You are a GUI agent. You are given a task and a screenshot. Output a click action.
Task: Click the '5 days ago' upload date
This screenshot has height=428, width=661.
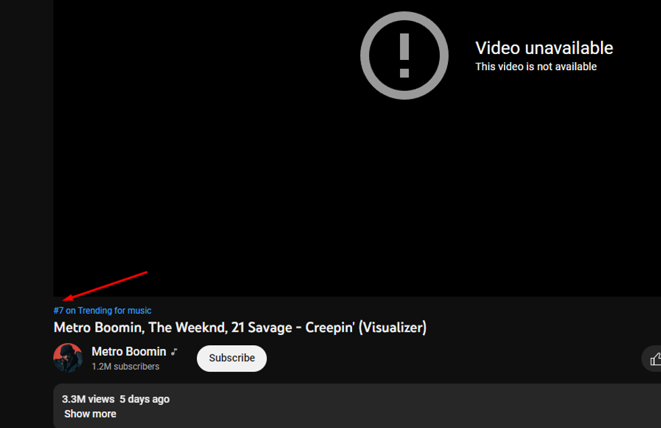(144, 399)
